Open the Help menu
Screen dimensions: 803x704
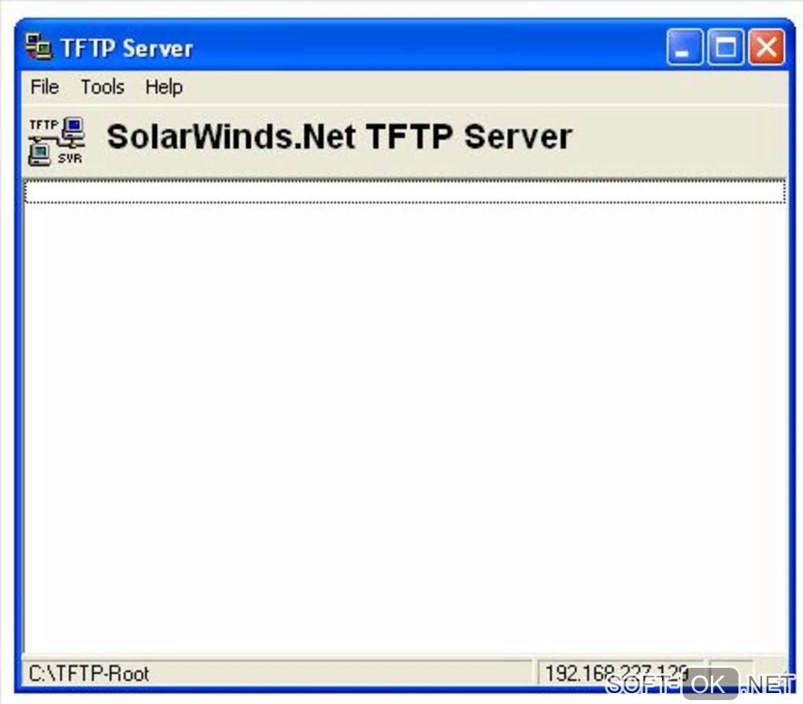click(x=164, y=87)
